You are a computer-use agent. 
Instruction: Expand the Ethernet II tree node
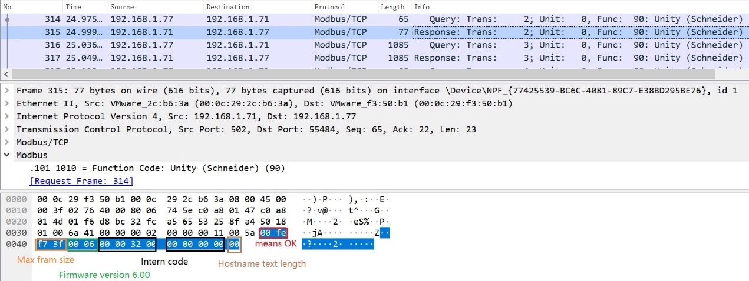(x=7, y=104)
